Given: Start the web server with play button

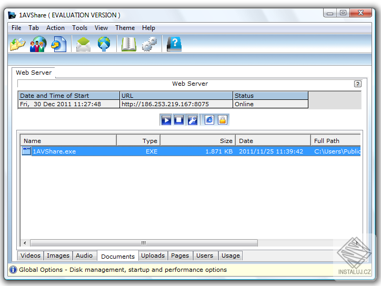Looking at the screenshot, I should (x=166, y=120).
